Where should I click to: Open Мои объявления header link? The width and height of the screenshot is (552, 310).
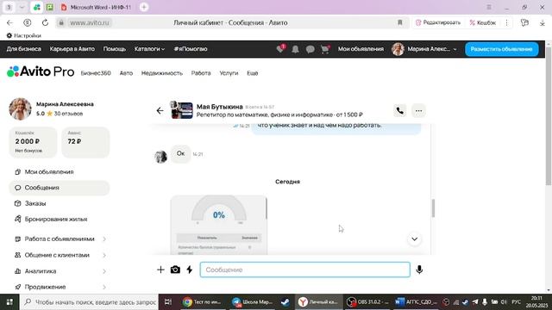(361, 49)
